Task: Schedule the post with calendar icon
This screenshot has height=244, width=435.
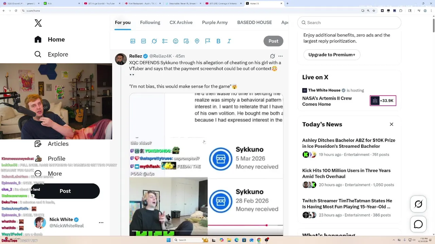Action: pyautogui.click(x=186, y=41)
